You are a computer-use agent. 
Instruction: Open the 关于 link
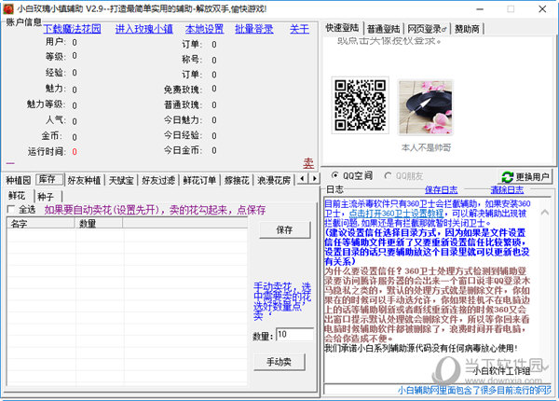tap(299, 29)
